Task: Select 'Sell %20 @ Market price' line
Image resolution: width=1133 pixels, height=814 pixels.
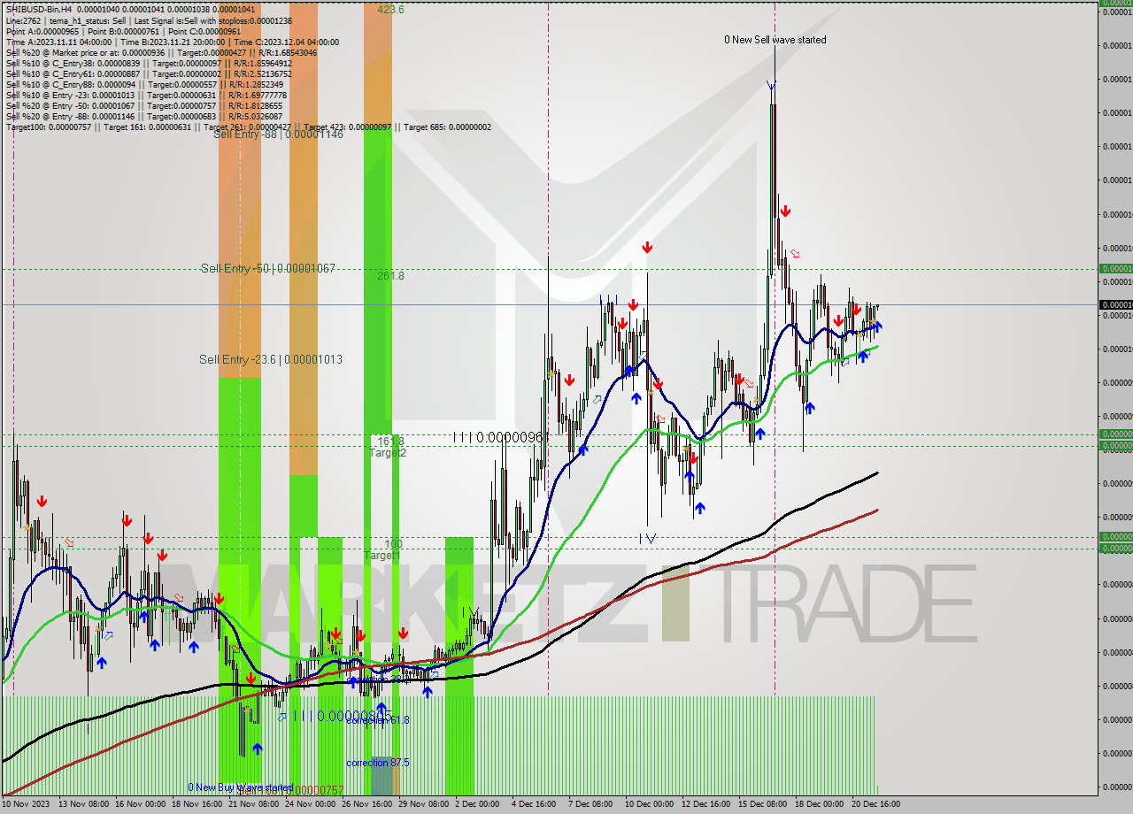Action: point(161,52)
